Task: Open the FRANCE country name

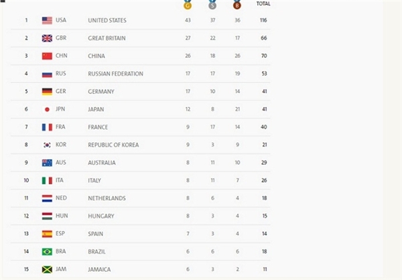Action: [98, 127]
